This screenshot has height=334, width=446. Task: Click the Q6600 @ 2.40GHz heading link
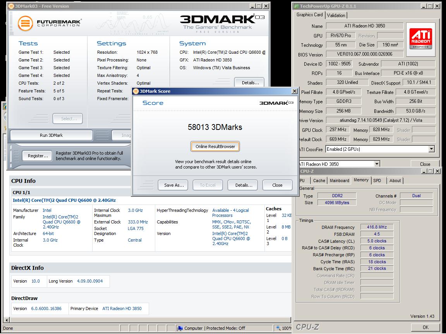click(x=64, y=200)
